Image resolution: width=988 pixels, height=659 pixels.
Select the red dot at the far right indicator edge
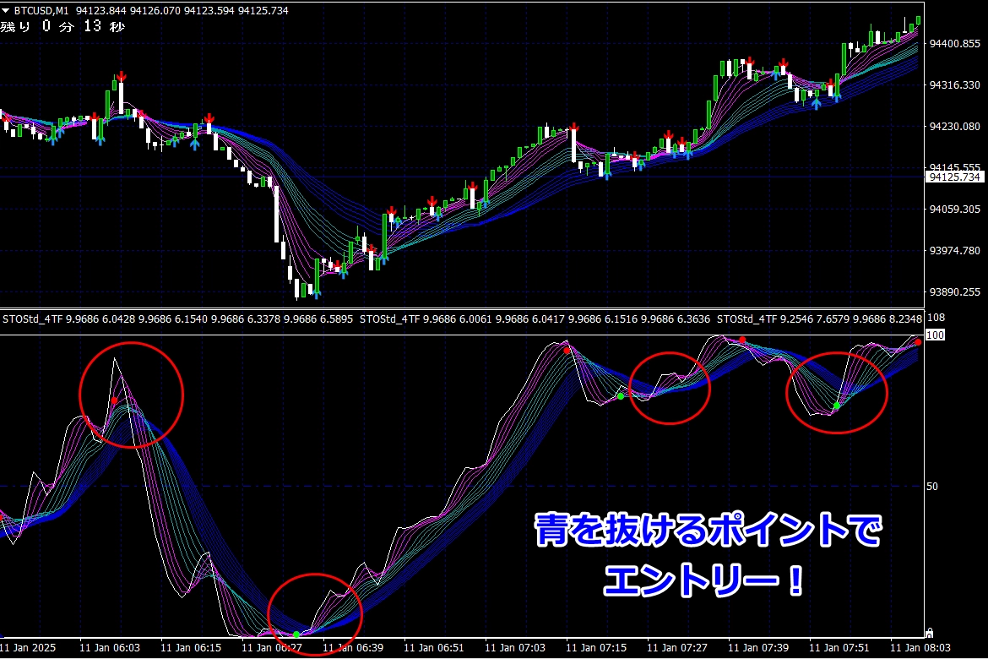917,342
